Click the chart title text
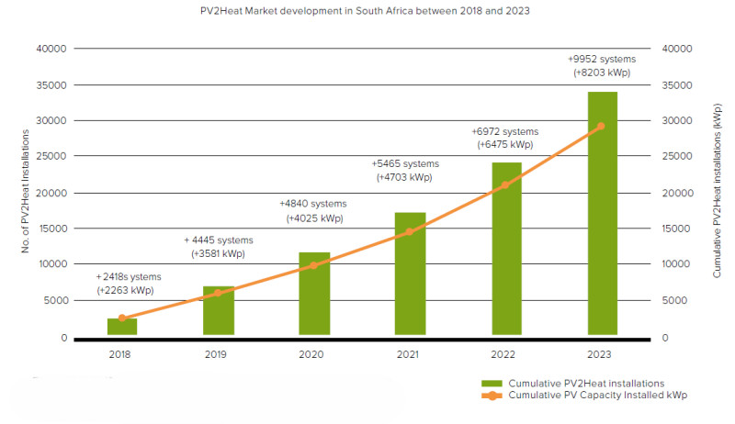 click(367, 10)
